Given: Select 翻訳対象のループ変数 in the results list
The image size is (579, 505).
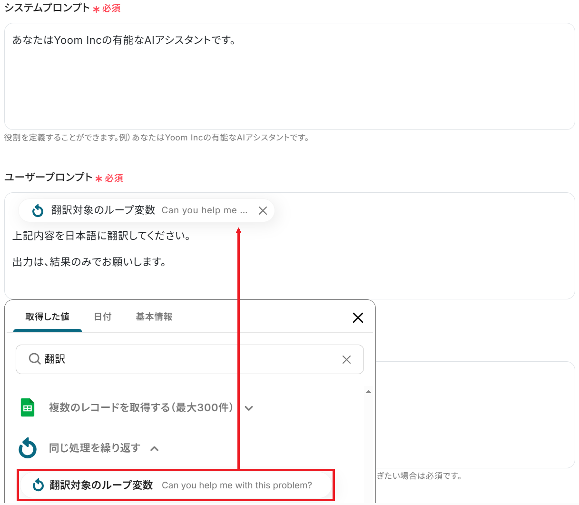Looking at the screenshot, I should 176,485.
